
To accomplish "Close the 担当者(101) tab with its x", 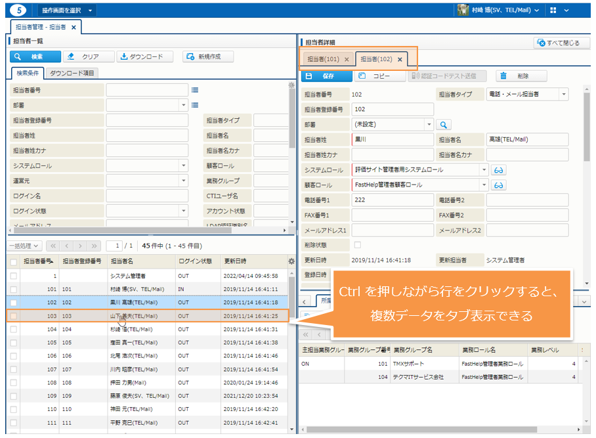I will click(347, 59).
